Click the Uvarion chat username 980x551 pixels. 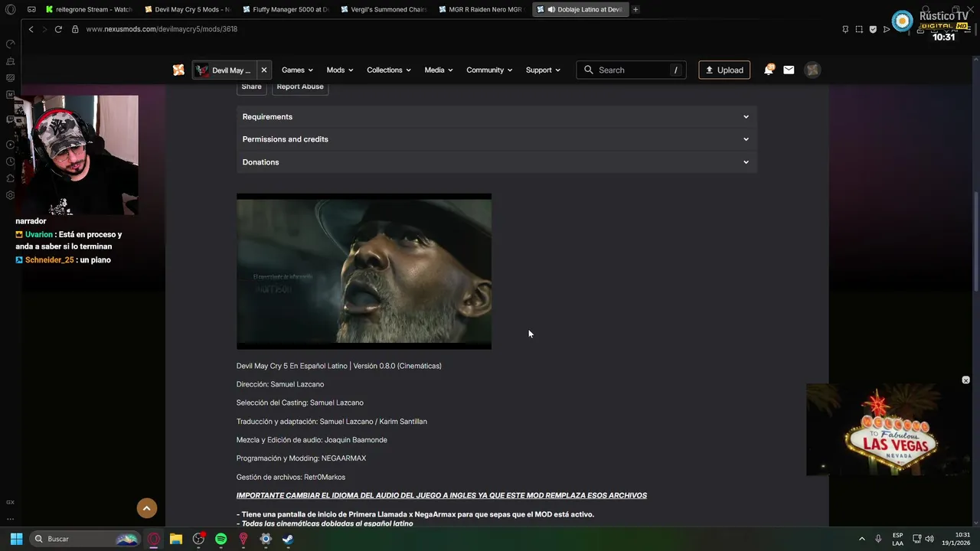[x=39, y=234]
